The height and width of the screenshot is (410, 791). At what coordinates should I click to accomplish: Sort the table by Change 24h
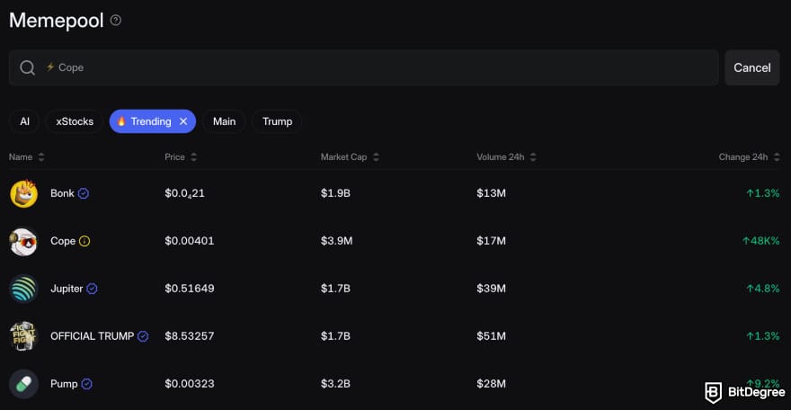749,156
